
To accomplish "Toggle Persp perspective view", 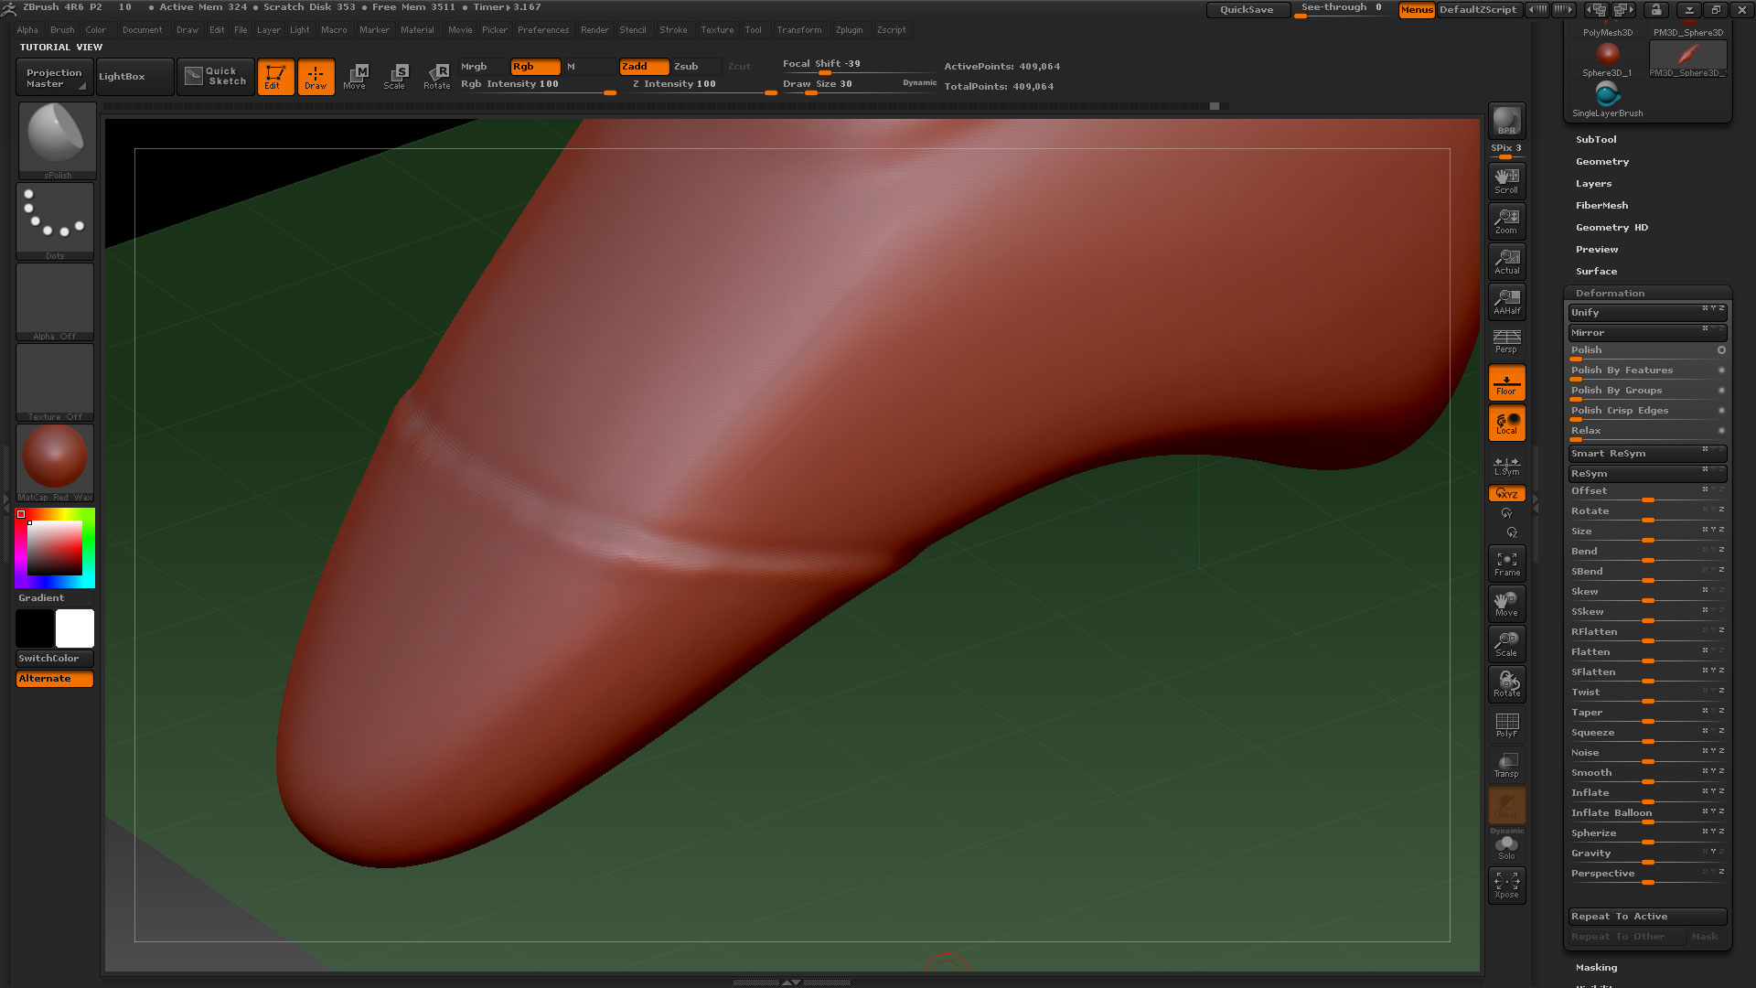I will point(1506,341).
